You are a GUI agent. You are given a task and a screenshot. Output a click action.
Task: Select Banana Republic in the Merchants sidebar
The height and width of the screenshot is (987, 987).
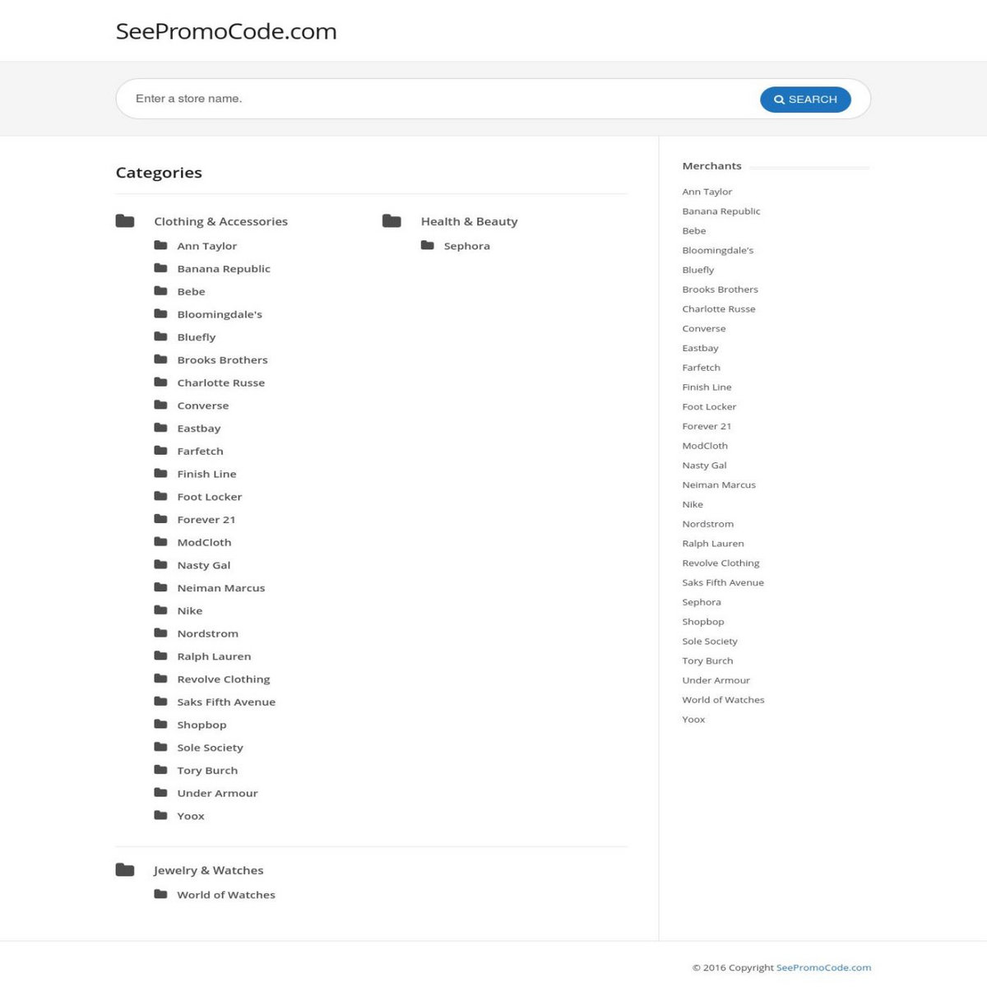[721, 211]
